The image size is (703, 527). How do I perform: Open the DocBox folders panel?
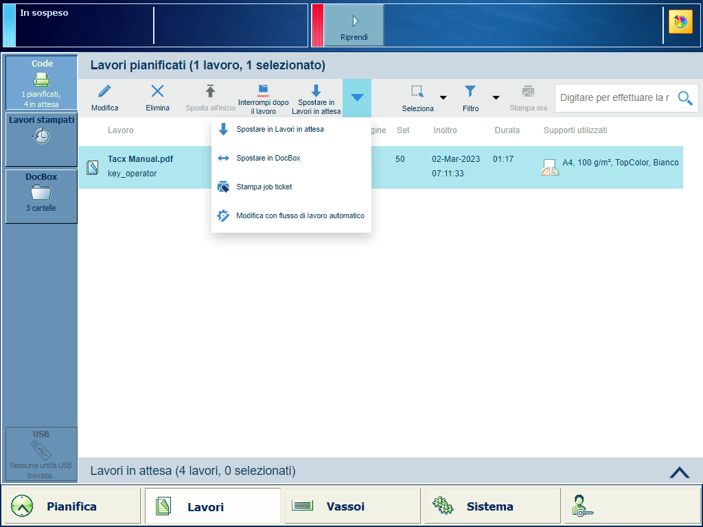point(41,196)
